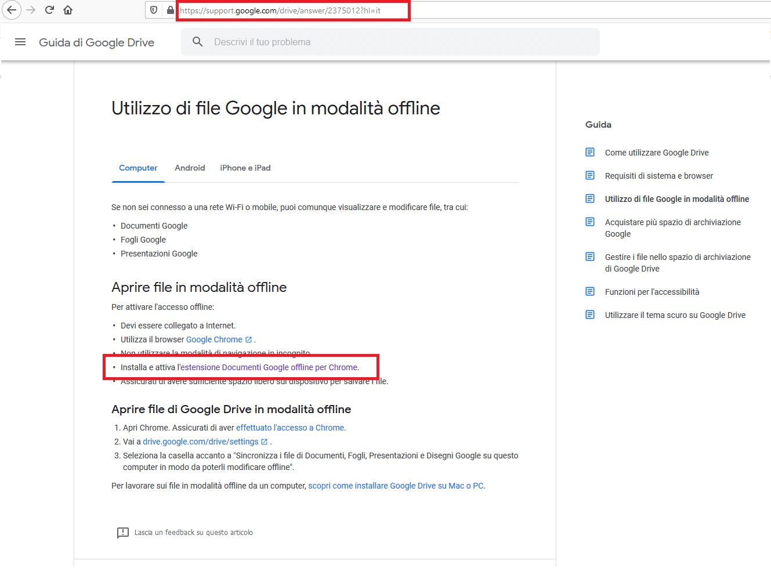
Task: Go to the browser home page icon
Action: click(68, 10)
